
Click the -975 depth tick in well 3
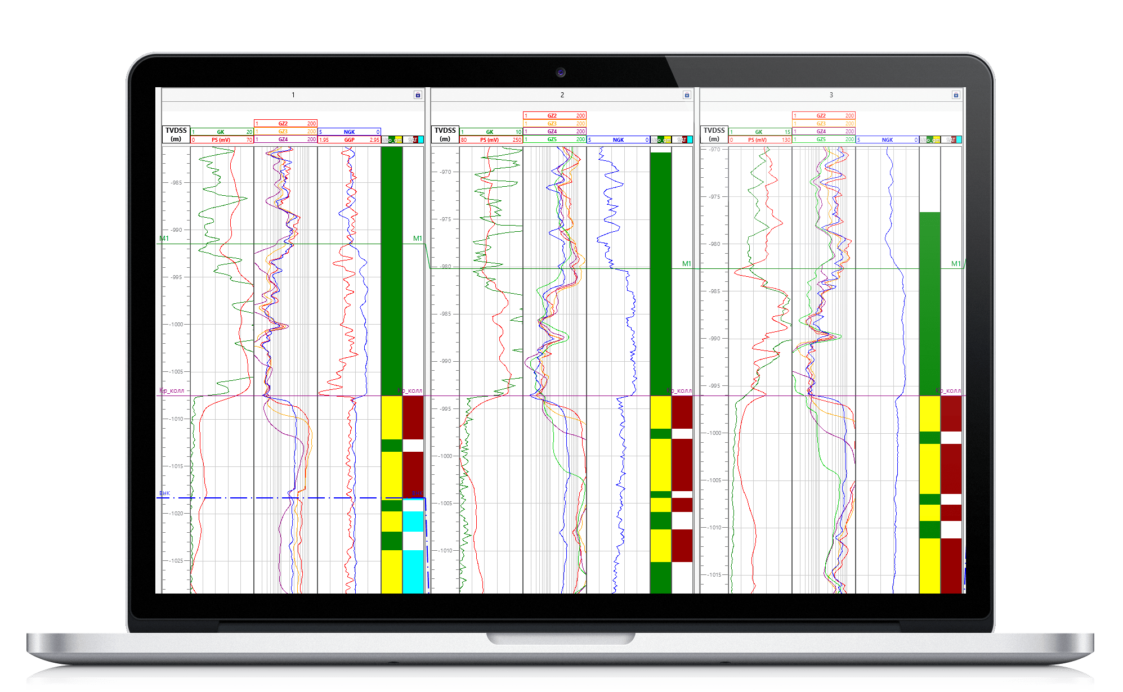point(714,197)
